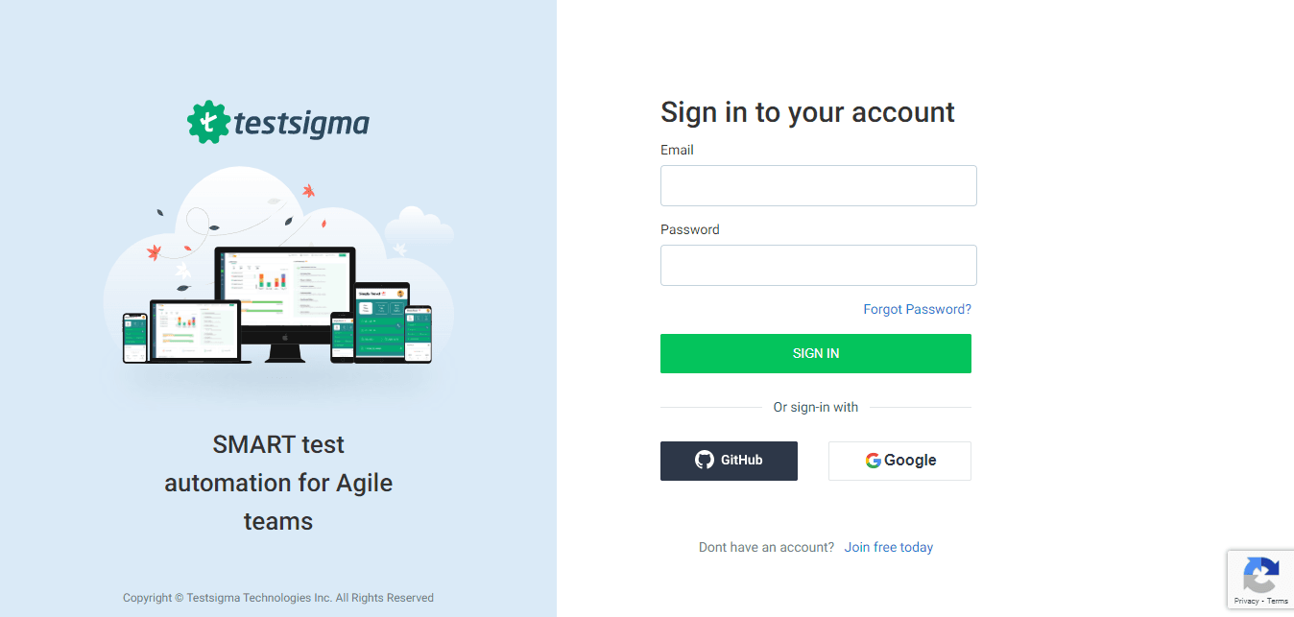
Task: Focus the Email input field
Action: coord(819,185)
